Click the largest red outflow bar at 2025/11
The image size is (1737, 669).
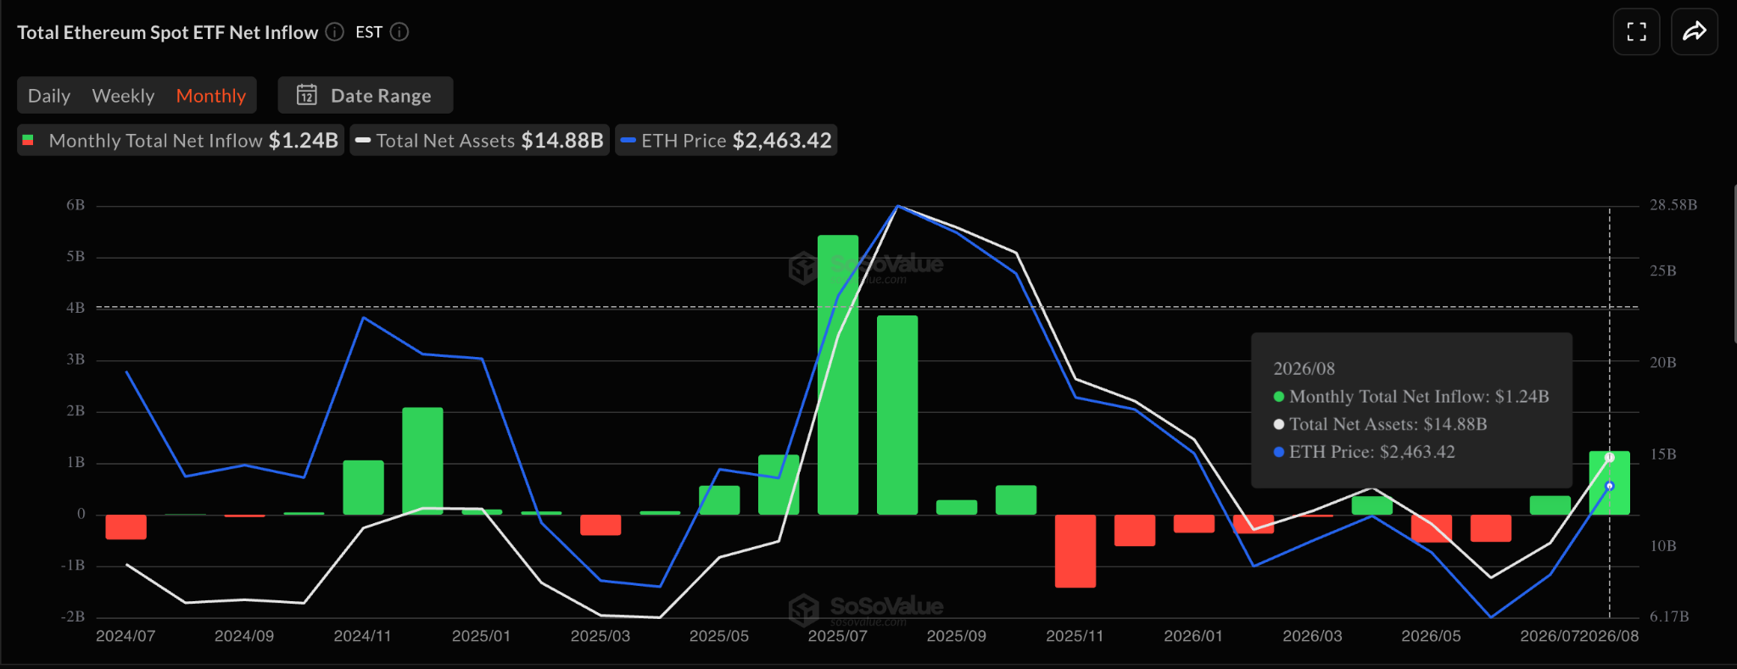(1075, 551)
